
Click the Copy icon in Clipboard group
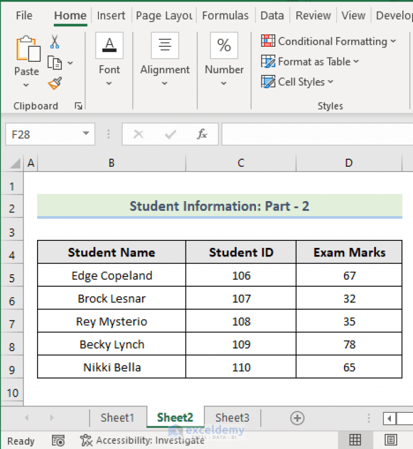click(x=54, y=62)
